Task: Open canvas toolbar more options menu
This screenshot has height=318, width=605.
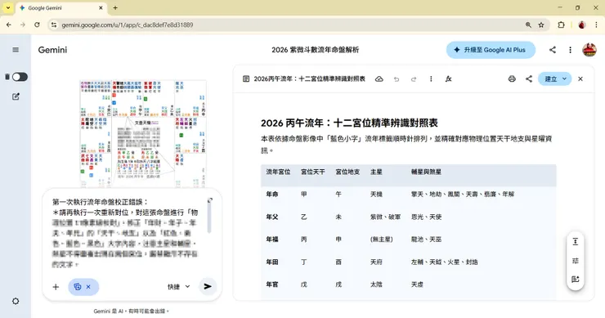Action: [431, 78]
